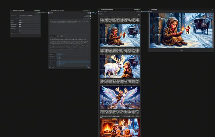Toggle the think_mode switch
The width and height of the screenshot is (215, 137).
coord(88,68)
